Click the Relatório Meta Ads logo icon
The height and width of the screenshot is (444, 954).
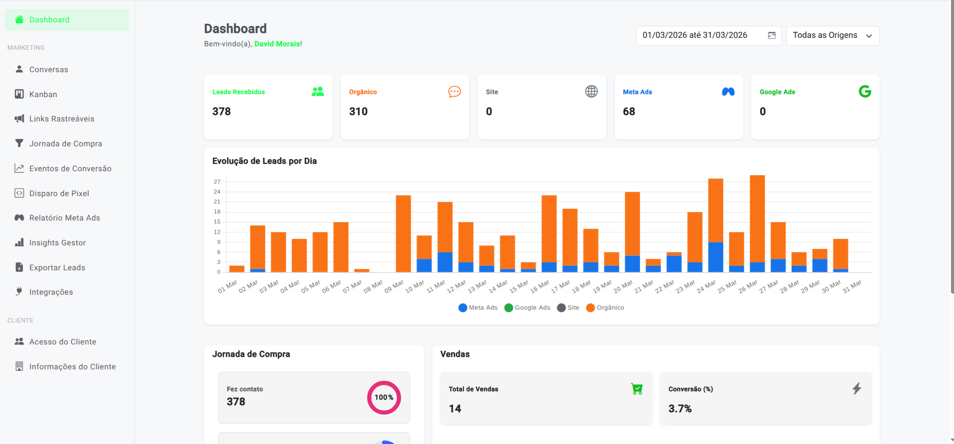point(19,218)
